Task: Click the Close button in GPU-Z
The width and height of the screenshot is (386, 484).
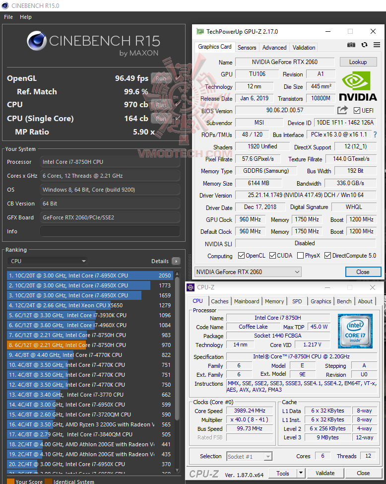Action: click(363, 272)
